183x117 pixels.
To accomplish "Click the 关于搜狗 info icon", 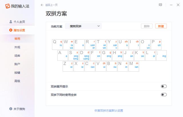I will click(x=11, y=109).
